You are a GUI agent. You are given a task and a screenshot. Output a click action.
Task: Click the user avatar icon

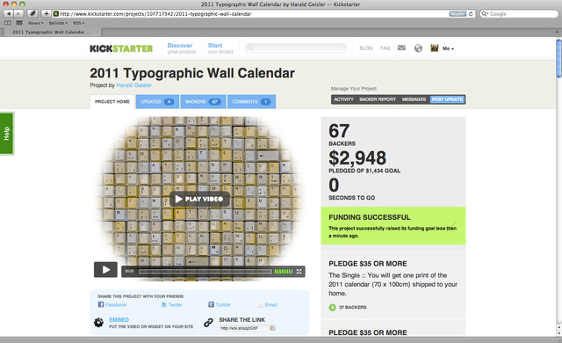click(435, 48)
